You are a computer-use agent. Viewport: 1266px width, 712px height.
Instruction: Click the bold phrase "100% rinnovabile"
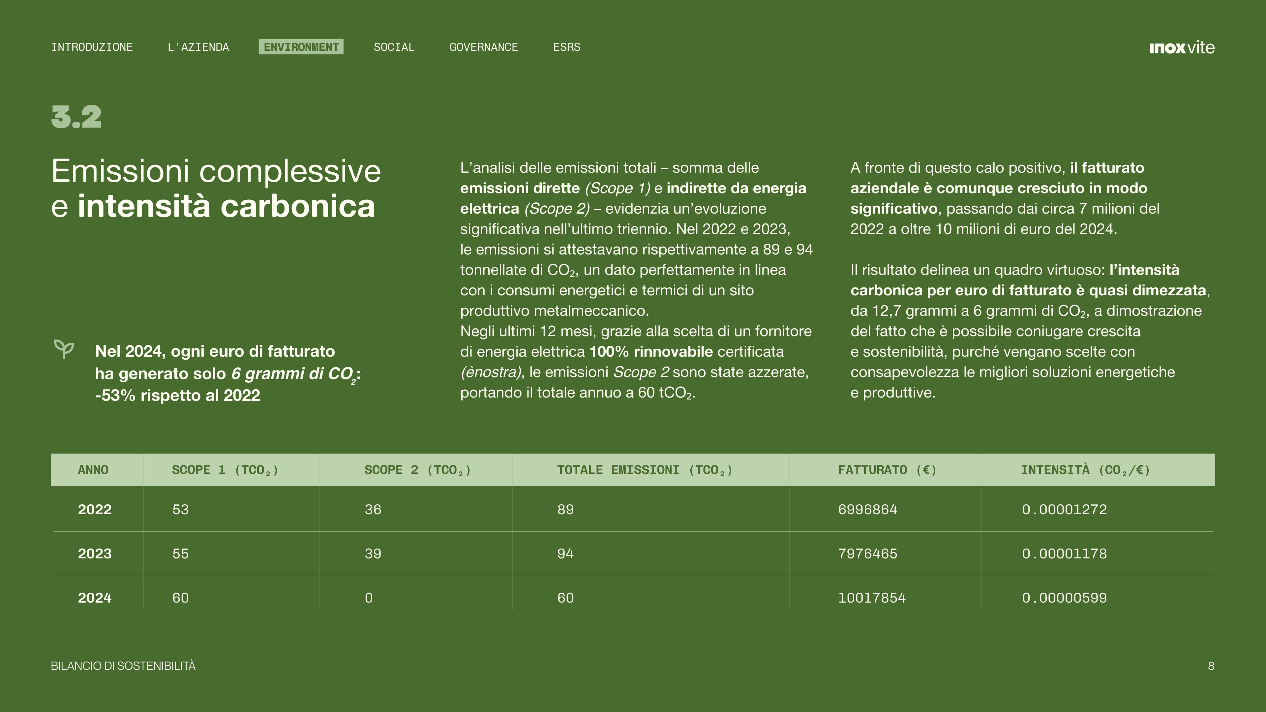[651, 352]
